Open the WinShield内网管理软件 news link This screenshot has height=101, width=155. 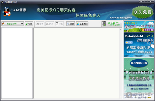coord(138,96)
